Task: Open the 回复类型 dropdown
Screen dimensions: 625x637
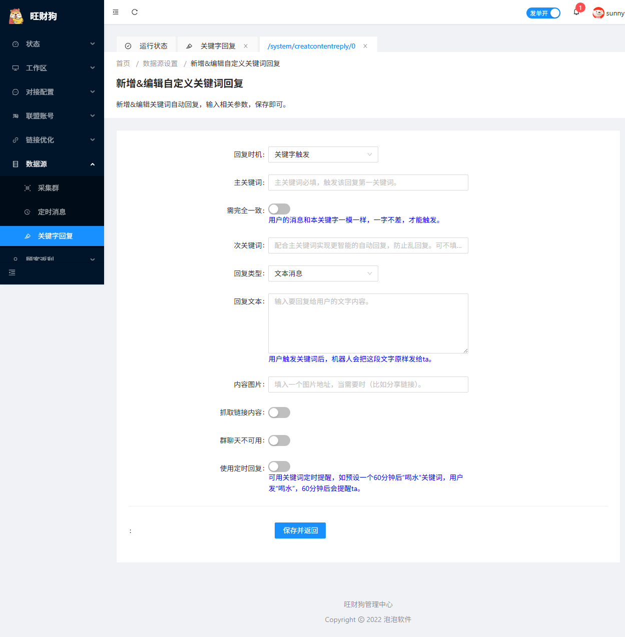Action: pos(323,273)
